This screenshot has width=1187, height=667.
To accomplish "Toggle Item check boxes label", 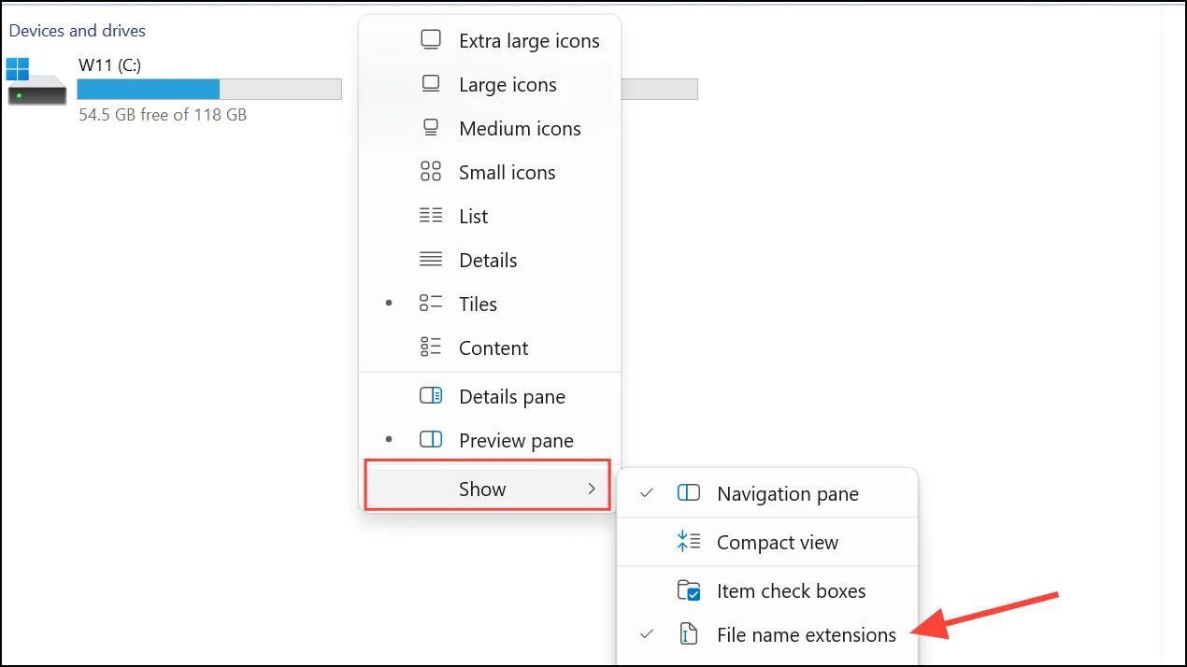I will 791,591.
